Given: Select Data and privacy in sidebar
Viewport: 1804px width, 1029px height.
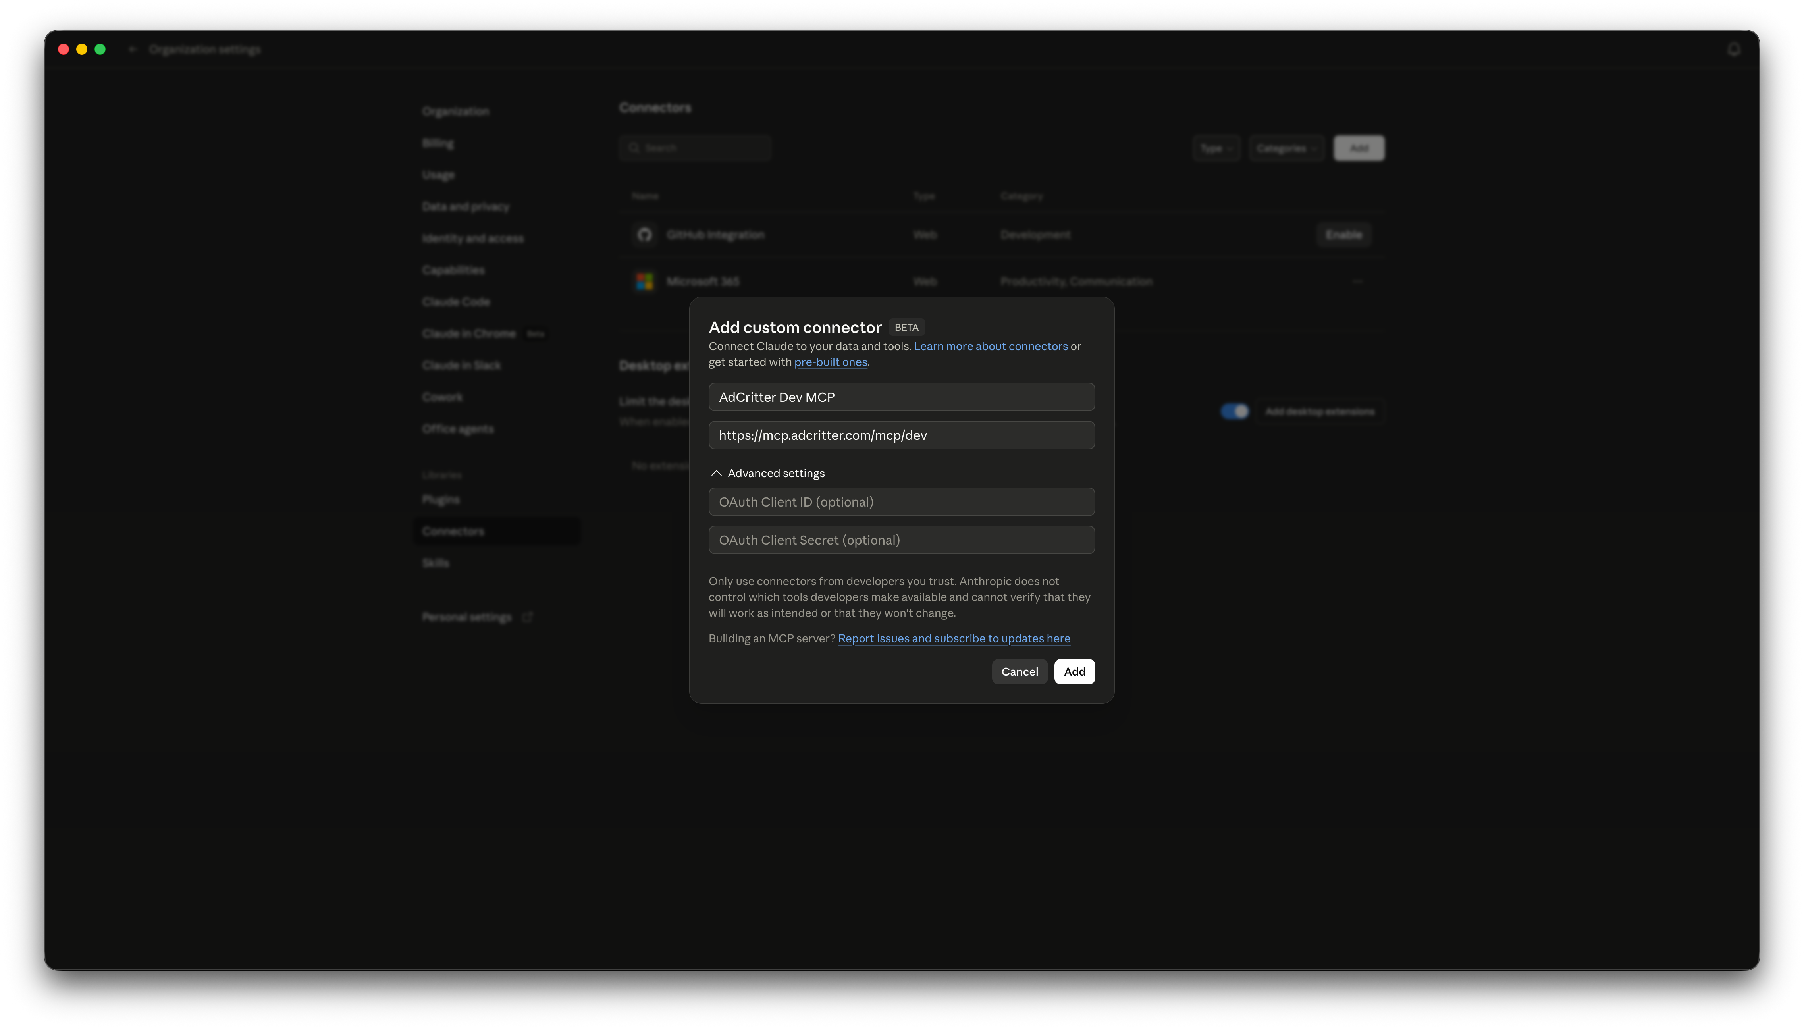Looking at the screenshot, I should [x=466, y=206].
